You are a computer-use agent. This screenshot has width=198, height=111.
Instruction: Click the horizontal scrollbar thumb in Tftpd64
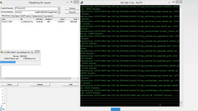click(37, 78)
